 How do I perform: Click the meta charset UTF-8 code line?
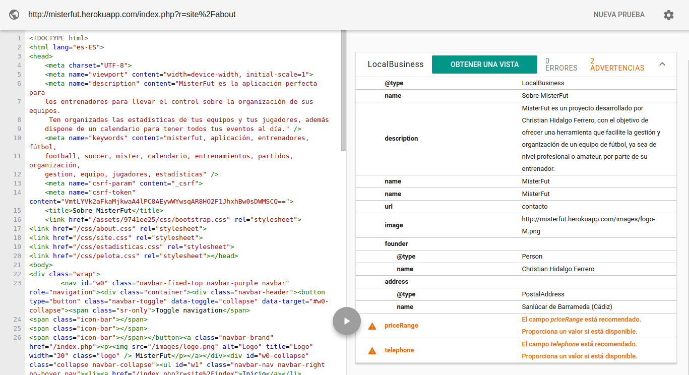pos(88,66)
